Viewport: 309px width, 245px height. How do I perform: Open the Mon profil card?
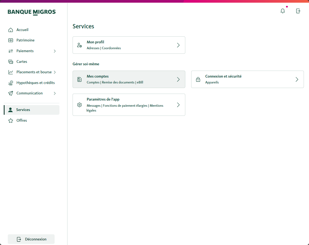(x=129, y=45)
